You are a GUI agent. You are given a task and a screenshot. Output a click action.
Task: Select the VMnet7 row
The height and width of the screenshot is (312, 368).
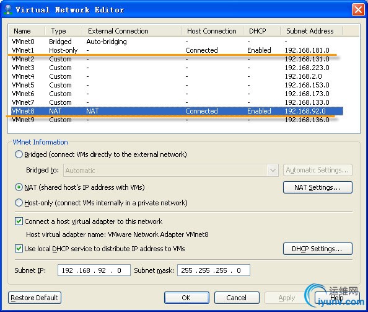pos(177,102)
